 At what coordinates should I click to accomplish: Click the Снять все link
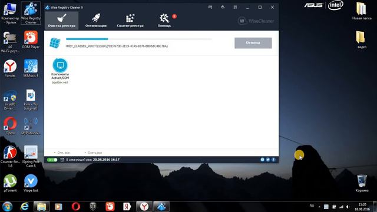click(x=95, y=153)
